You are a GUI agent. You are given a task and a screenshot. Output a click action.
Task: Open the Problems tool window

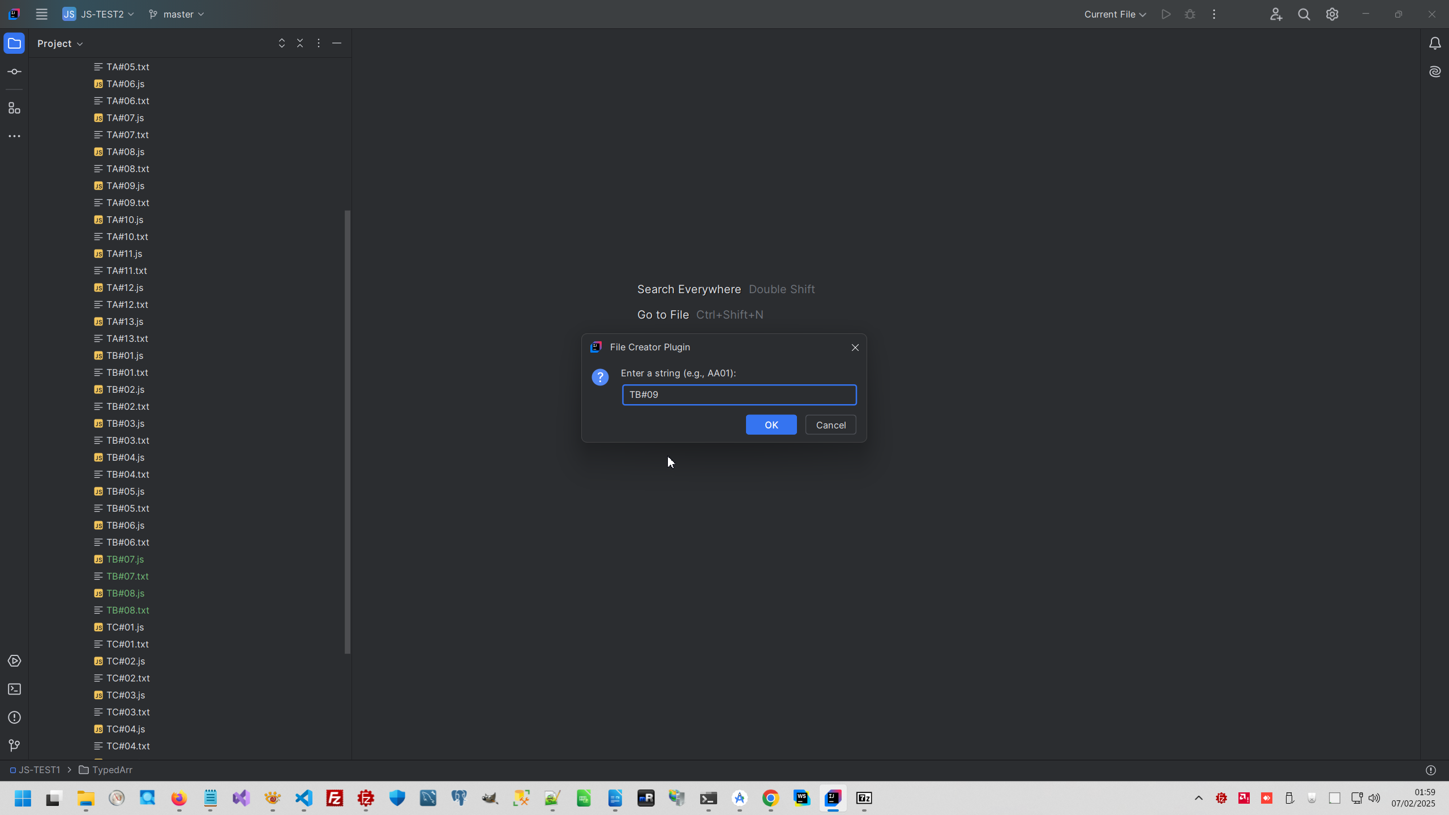[x=15, y=718]
